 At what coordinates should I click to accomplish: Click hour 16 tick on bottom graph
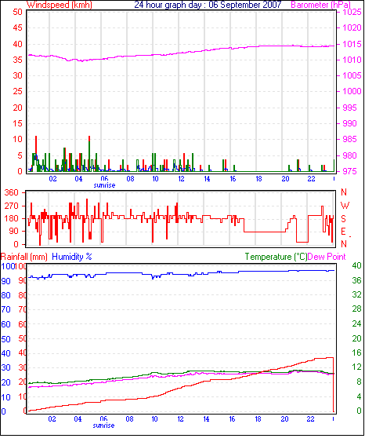click(x=232, y=419)
